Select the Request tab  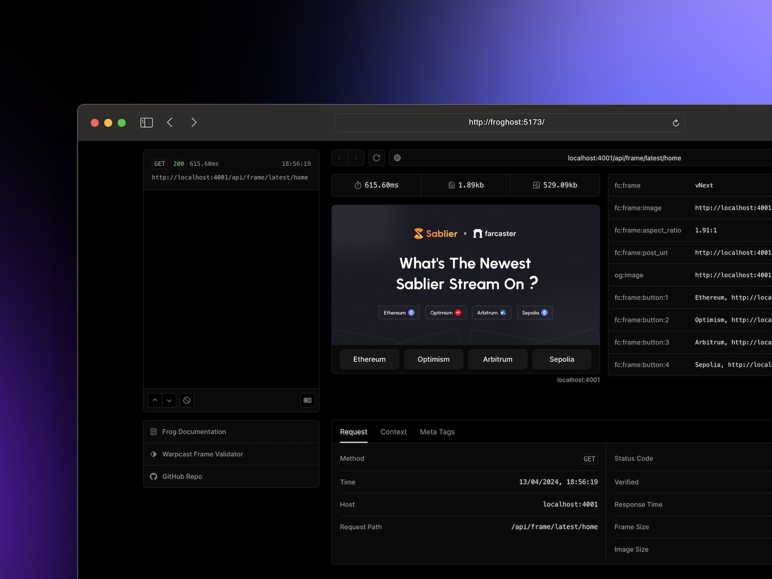coord(353,432)
